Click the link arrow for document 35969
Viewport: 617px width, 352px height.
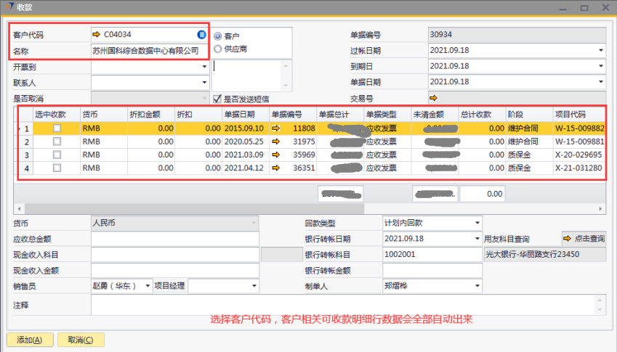click(276, 155)
